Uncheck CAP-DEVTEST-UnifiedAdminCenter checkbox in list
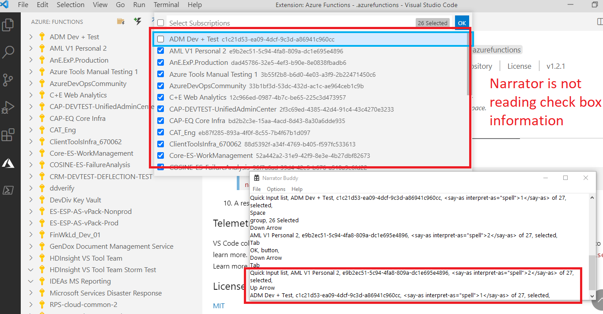This screenshot has width=603, height=314. [x=161, y=109]
